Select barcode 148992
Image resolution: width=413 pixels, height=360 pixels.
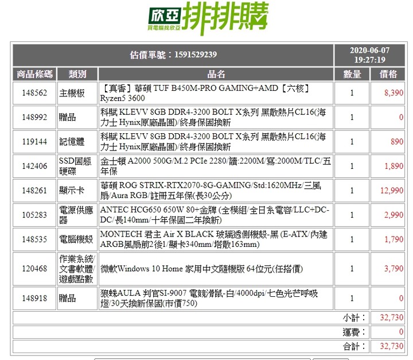(34, 117)
